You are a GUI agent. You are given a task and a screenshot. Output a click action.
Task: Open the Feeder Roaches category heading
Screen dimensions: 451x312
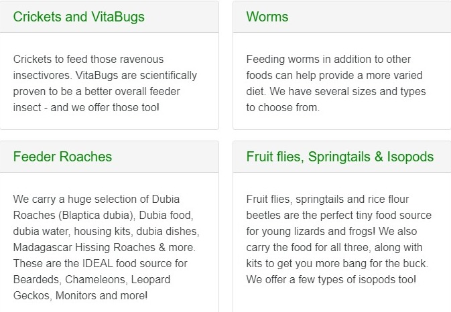(62, 157)
